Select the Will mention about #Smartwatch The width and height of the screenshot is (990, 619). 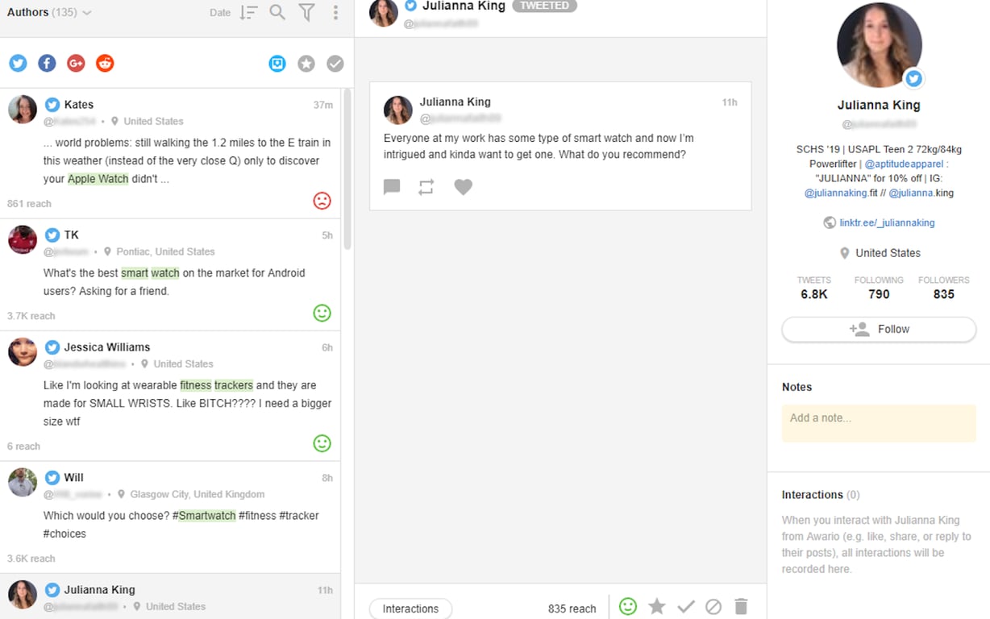170,517
